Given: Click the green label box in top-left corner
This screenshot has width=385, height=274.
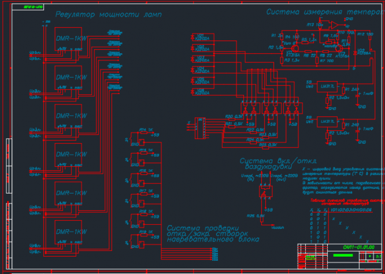Looking at the screenshot, I should (28, 7).
